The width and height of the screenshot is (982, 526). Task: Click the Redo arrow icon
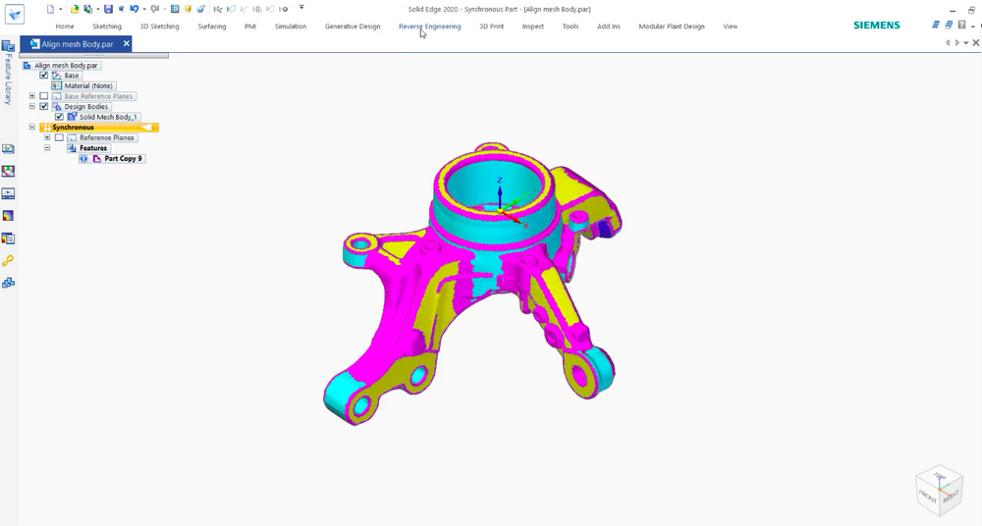pyautogui.click(x=155, y=9)
